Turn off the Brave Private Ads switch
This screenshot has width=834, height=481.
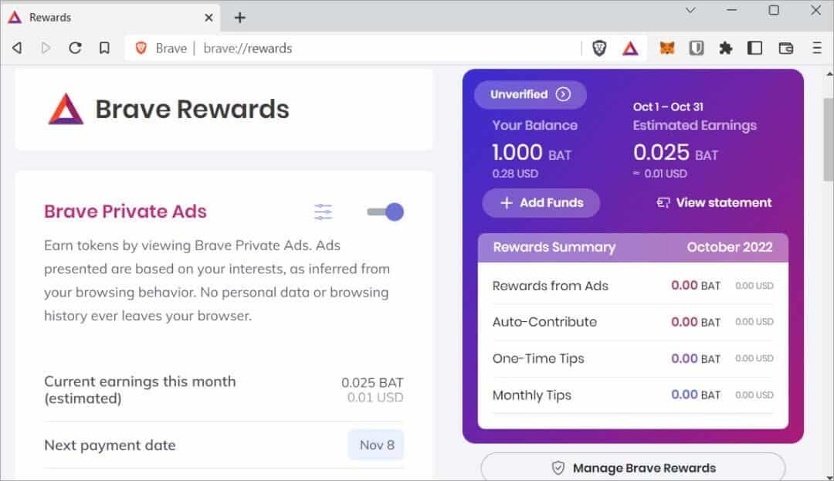point(385,212)
